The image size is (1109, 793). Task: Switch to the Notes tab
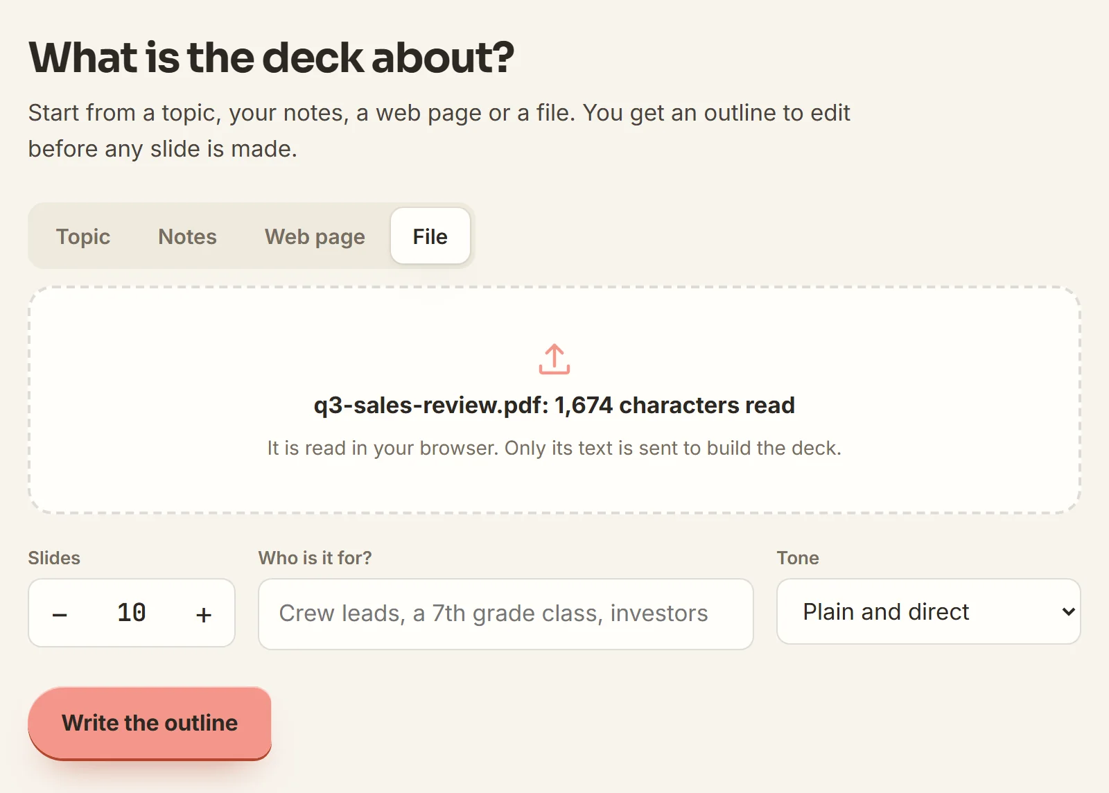pos(187,236)
